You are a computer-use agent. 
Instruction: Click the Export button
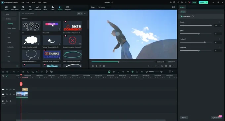pos(203,2)
